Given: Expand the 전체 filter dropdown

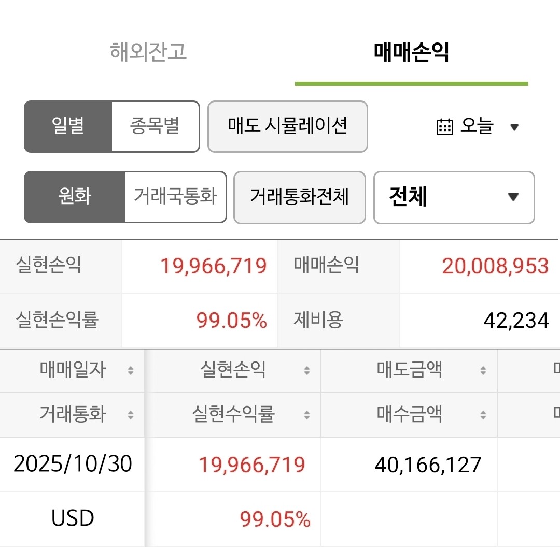Looking at the screenshot, I should click(453, 197).
